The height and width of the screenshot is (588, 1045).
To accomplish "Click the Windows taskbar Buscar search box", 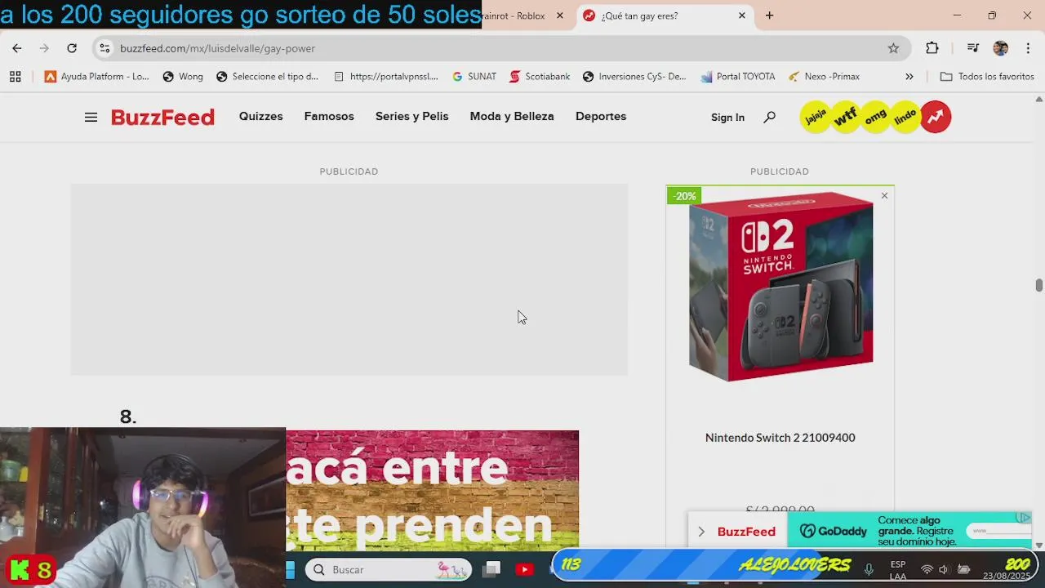I will pyautogui.click(x=389, y=569).
